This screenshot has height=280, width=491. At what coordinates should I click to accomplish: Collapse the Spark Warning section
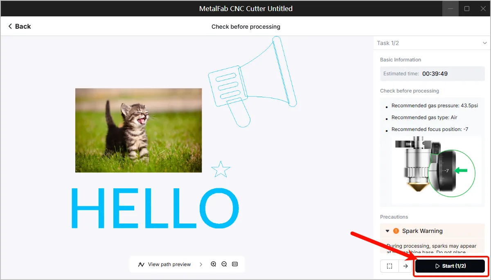click(387, 231)
